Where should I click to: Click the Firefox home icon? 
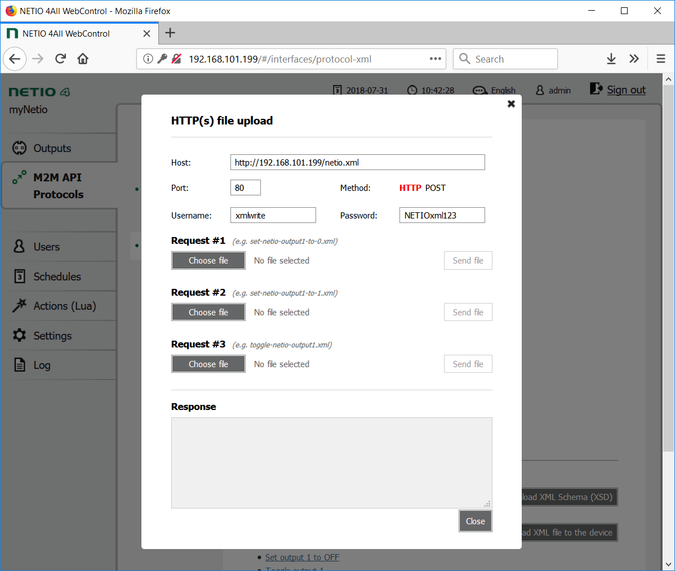(83, 59)
